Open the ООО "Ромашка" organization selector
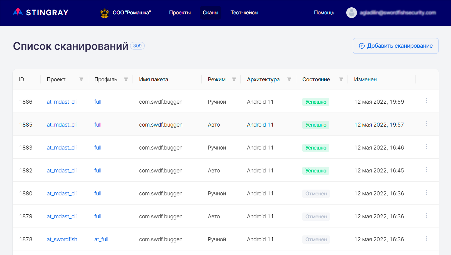The width and height of the screenshot is (451, 255). point(125,13)
